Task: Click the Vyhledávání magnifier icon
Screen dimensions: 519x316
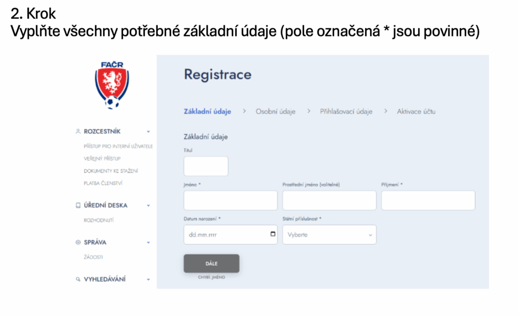Action: [x=78, y=279]
